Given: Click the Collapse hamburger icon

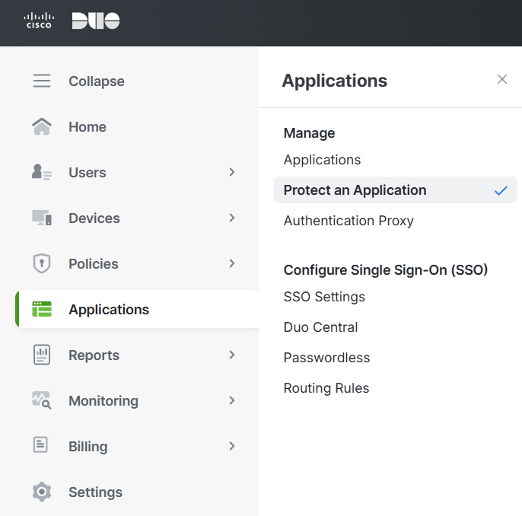Looking at the screenshot, I should (42, 81).
